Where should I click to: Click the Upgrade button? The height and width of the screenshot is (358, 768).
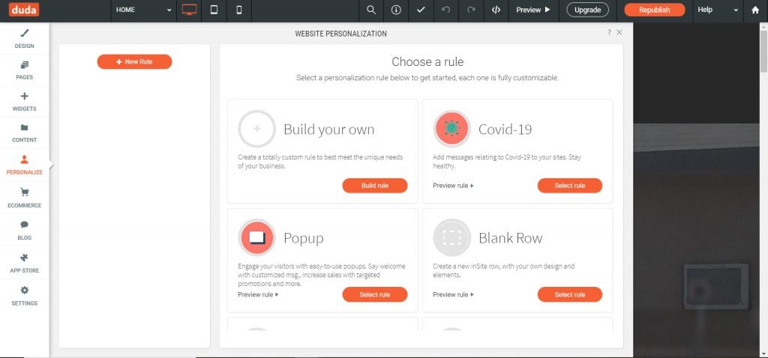click(x=587, y=10)
